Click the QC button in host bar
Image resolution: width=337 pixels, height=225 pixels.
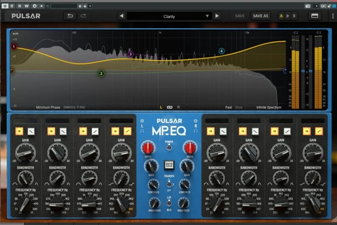click(x=323, y=6)
